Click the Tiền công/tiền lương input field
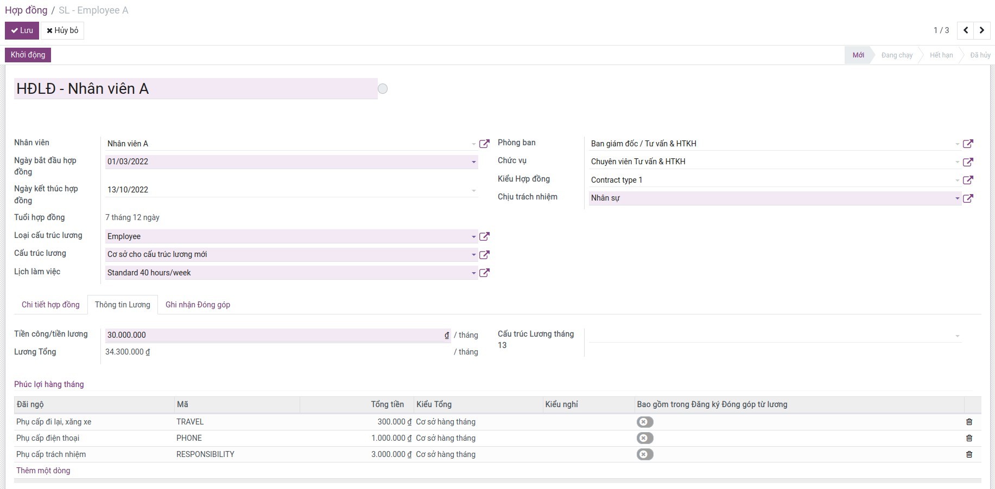 274,335
